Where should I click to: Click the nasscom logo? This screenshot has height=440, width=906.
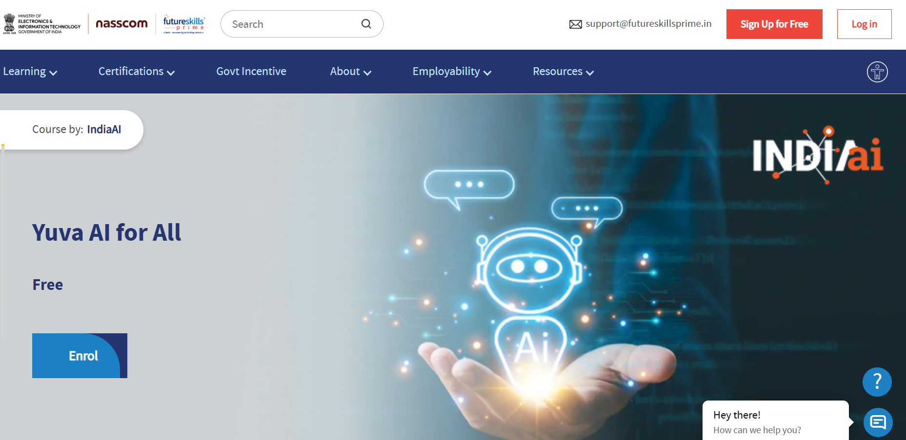pyautogui.click(x=121, y=23)
